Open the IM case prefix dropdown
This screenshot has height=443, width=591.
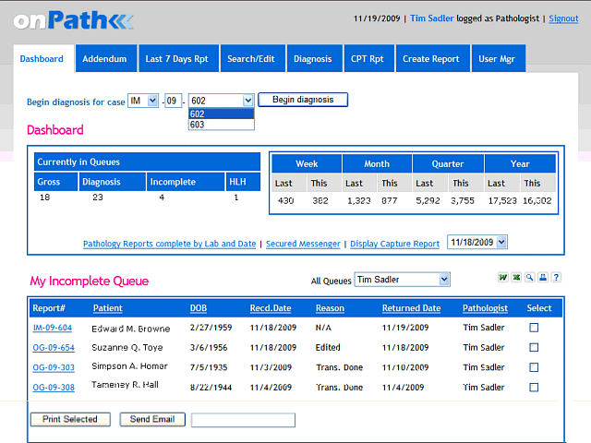[142, 101]
